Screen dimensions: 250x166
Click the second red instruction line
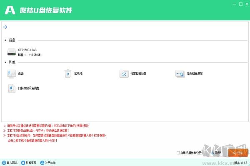click(36, 131)
